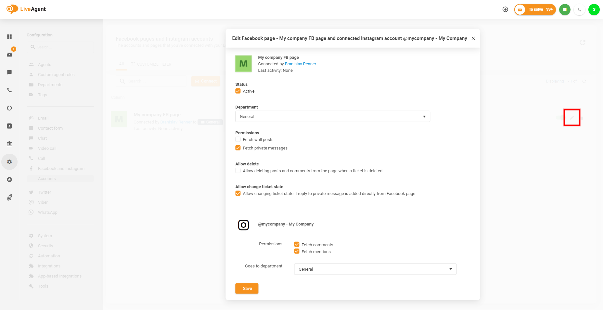Click the plus icon in top header
Viewport: 603px width, 310px height.
click(x=505, y=9)
